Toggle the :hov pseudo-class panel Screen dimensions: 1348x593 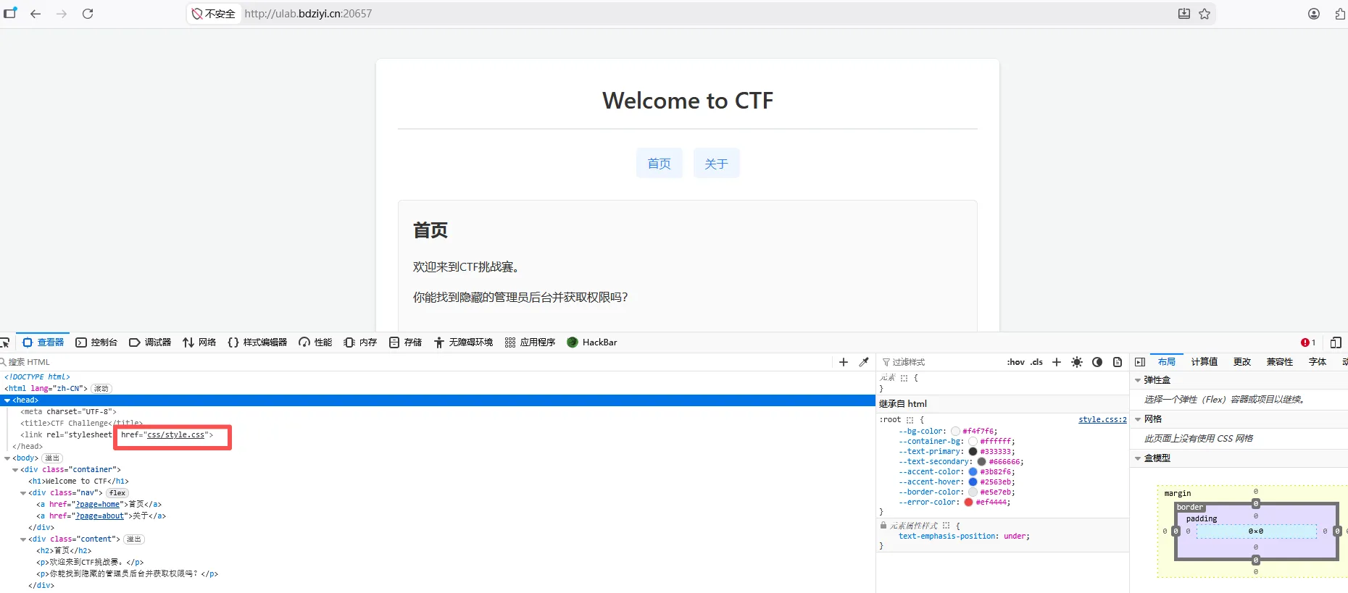coord(1016,362)
